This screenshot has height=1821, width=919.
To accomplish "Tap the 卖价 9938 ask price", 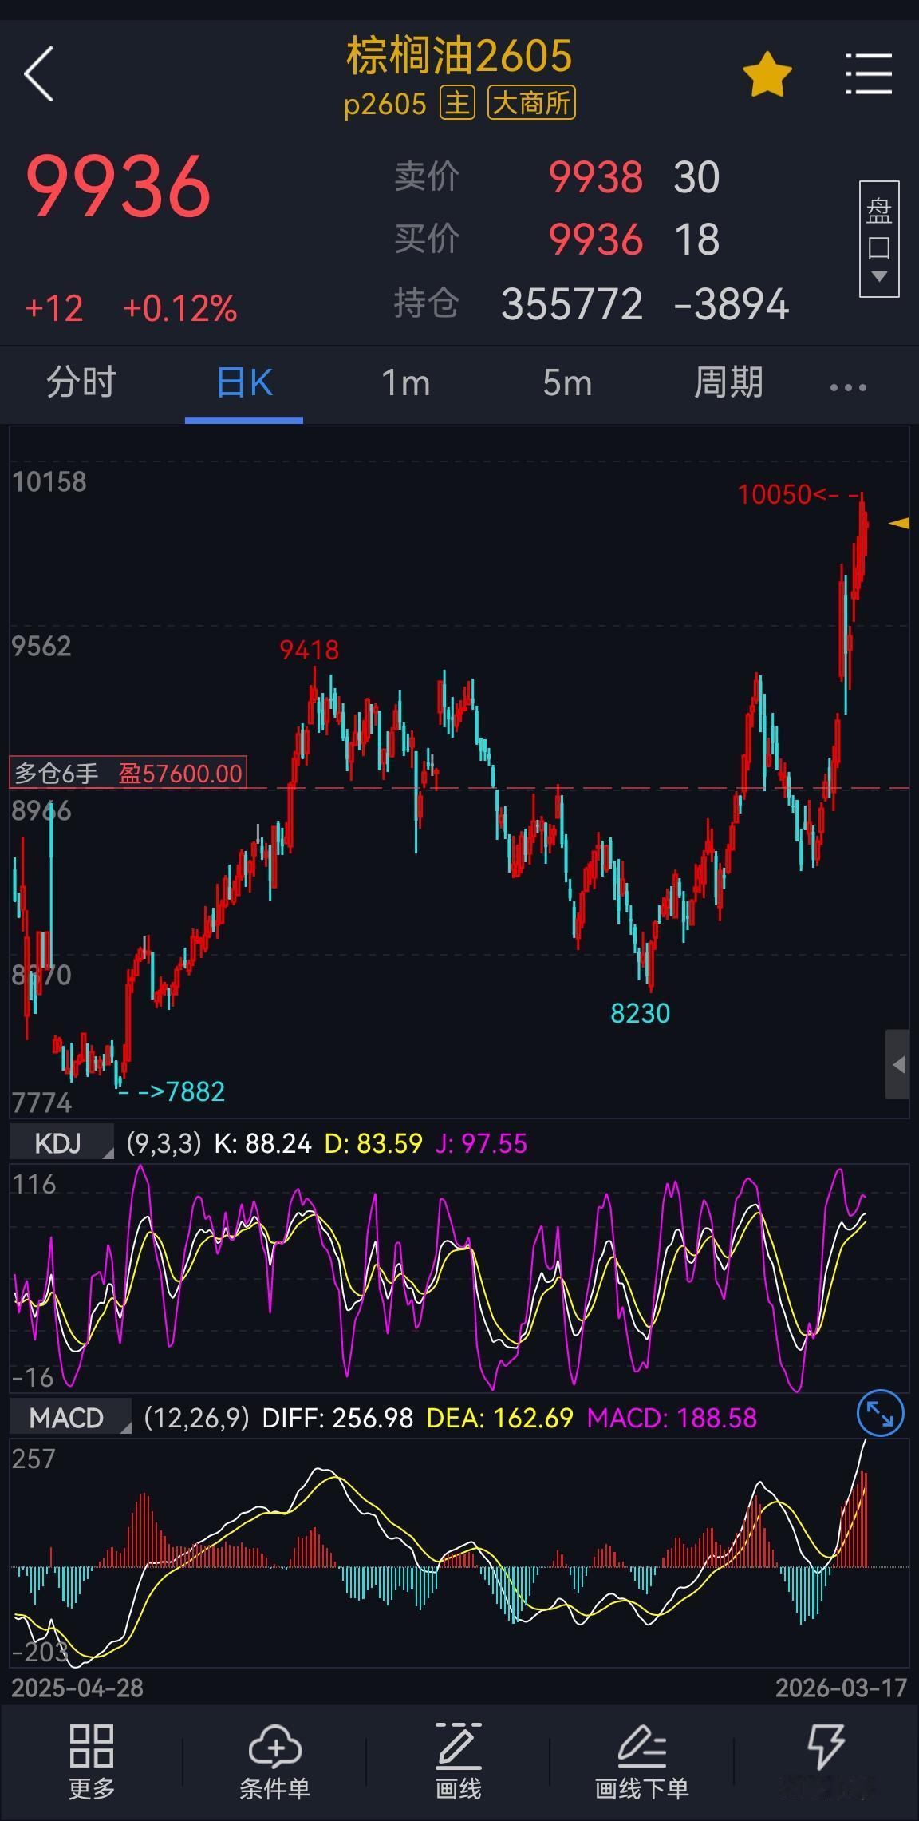I will [595, 177].
